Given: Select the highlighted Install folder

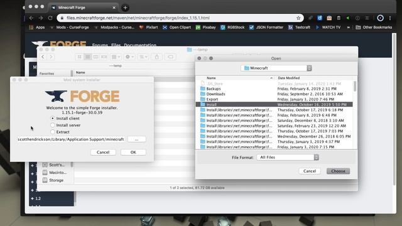Looking at the screenshot, I should (274, 105).
